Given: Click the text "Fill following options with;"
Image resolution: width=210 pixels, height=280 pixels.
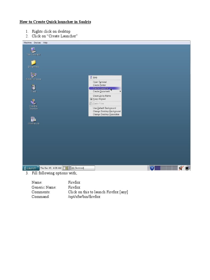Looking at the screenshot, I should pyautogui.click(x=54, y=173).
